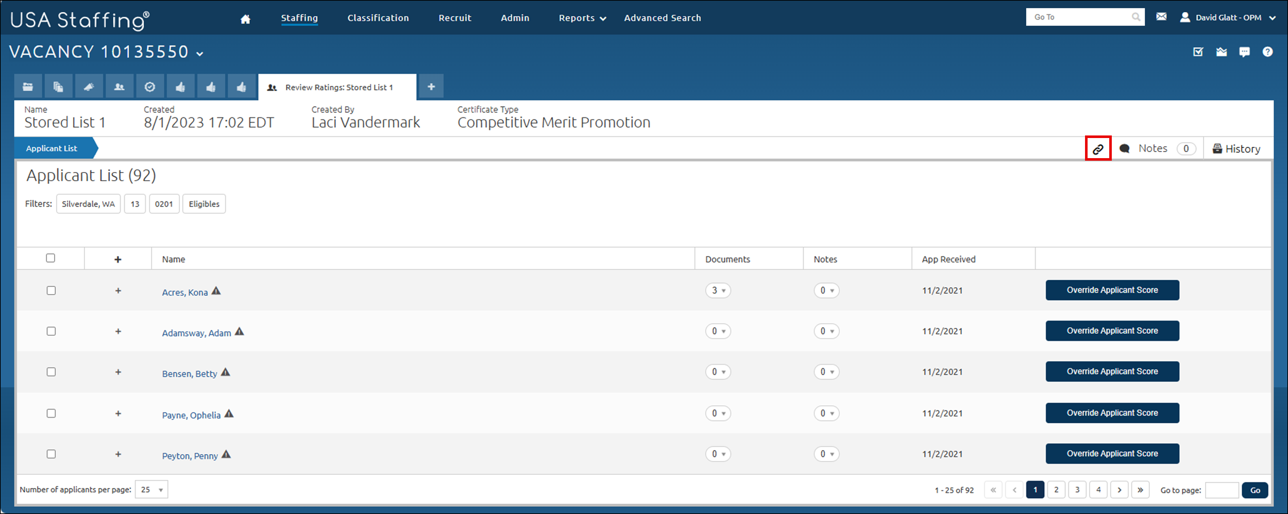Viewport: 1288px width, 514px height.
Task: Expand the Bensen, Betty row details
Action: point(118,372)
